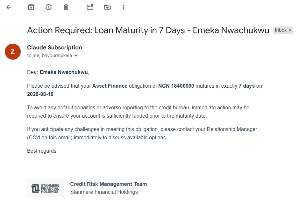Archive this loan maturity email
The height and width of the screenshot is (204, 306).
31,7
